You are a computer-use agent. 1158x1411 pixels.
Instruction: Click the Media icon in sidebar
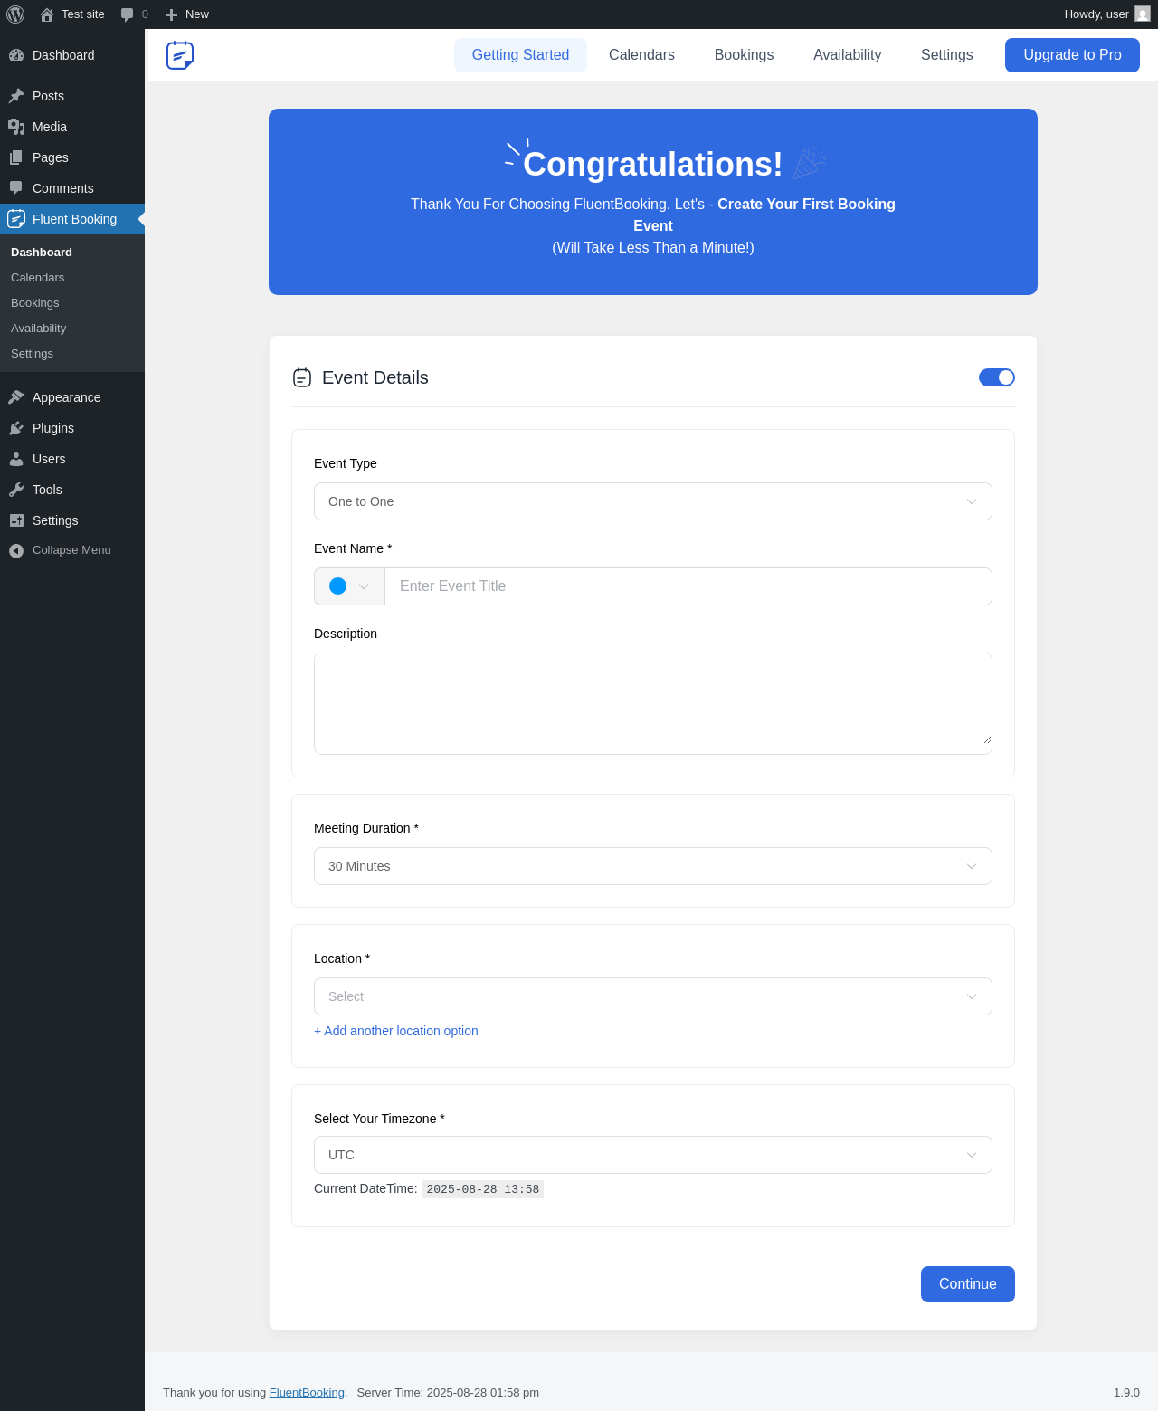[x=16, y=127]
